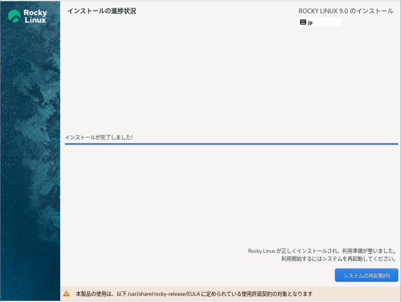The height and width of the screenshot is (302, 401).
Task: Click the keyboard icon next to jp
Action: click(303, 22)
